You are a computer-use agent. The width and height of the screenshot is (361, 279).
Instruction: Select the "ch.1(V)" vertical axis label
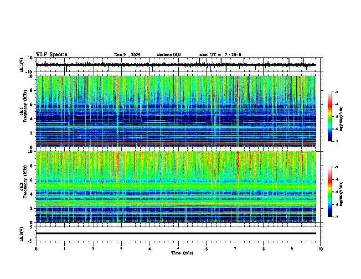22,65
